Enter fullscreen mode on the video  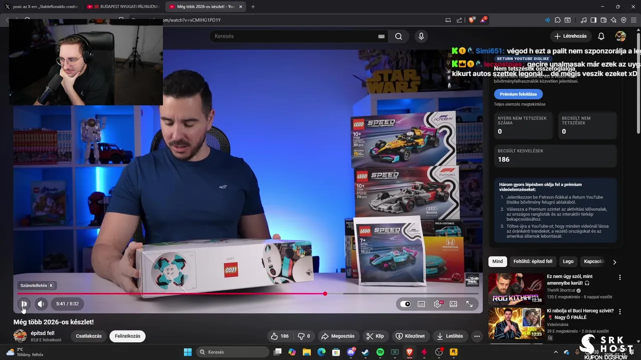[469, 304]
